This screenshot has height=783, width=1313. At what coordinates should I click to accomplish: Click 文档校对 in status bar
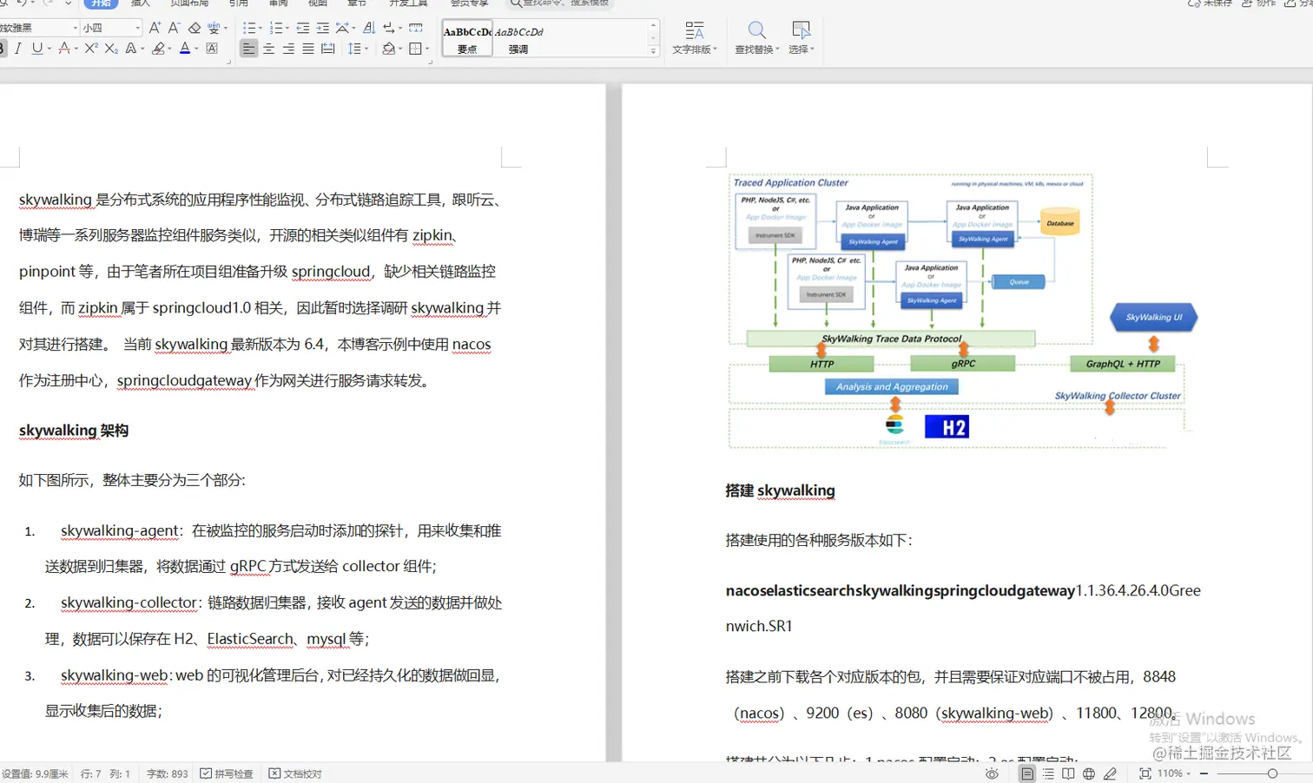(x=295, y=773)
